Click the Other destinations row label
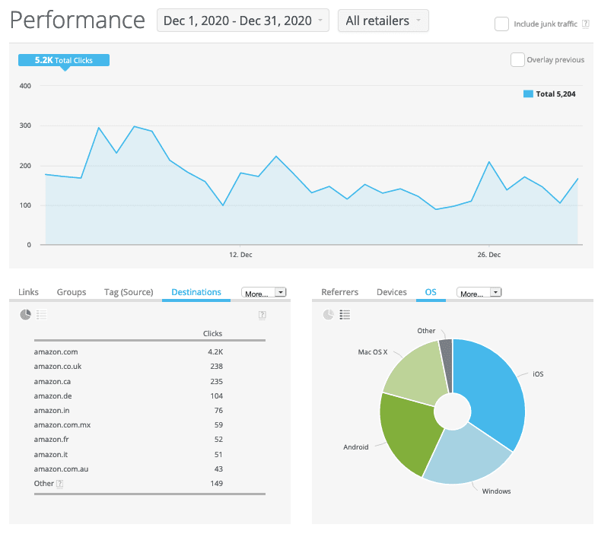The width and height of the screenshot is (614, 537). click(43, 484)
